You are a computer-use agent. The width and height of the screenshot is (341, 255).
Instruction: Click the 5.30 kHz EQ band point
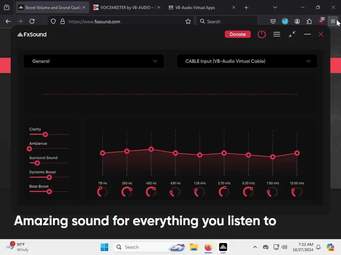pos(248,155)
